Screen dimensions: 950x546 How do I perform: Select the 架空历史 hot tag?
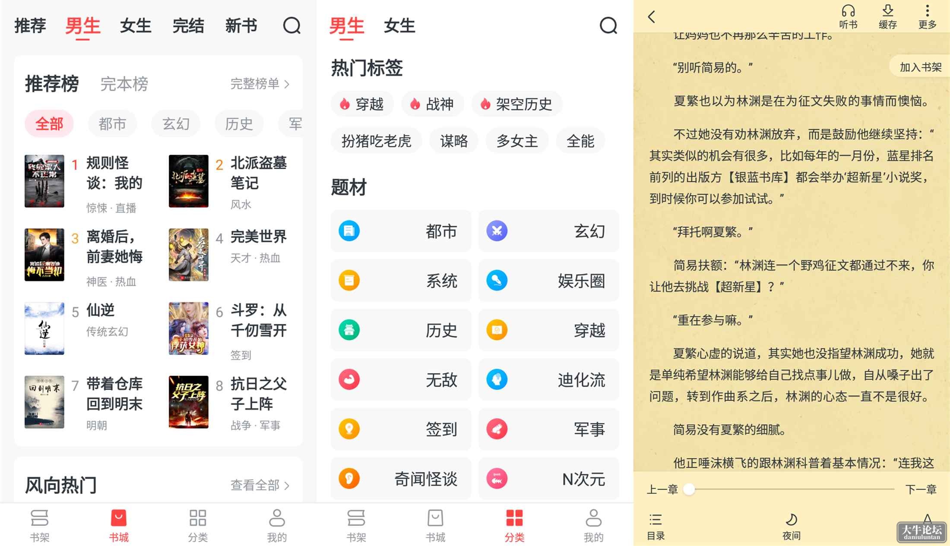pos(517,104)
